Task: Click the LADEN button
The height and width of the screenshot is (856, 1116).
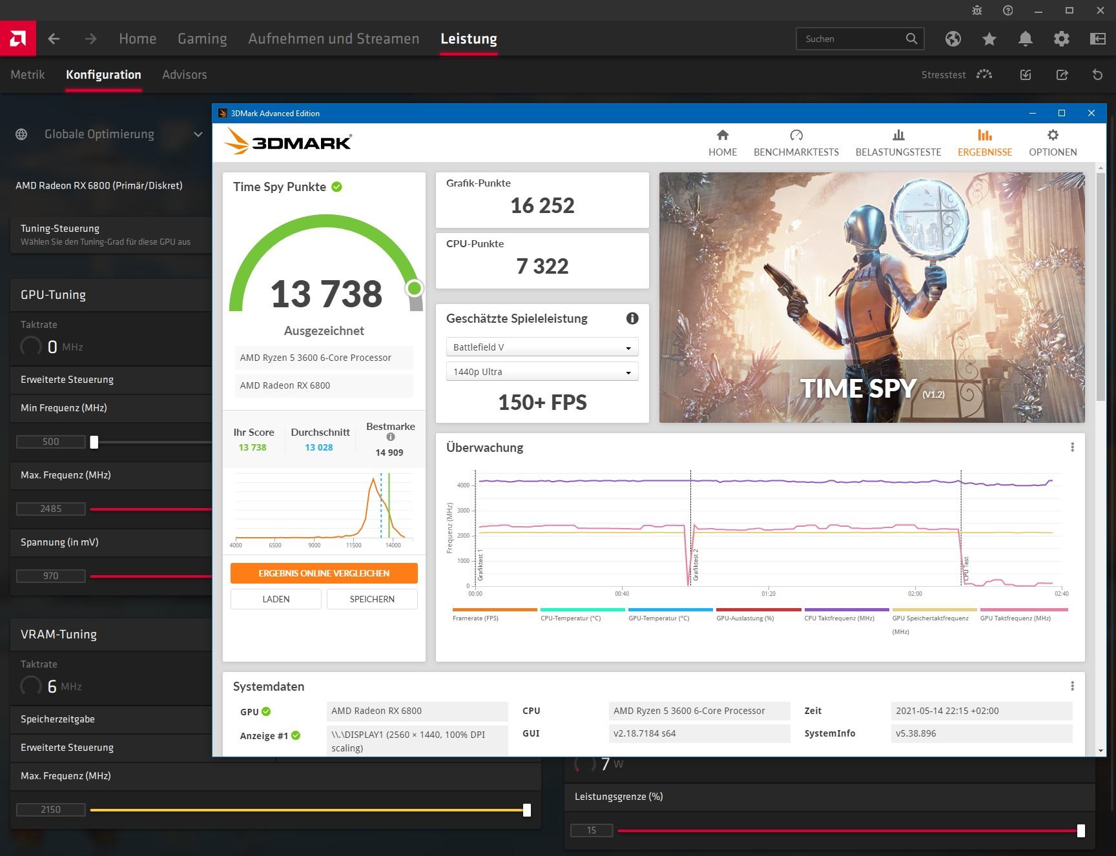Action: coord(276,599)
